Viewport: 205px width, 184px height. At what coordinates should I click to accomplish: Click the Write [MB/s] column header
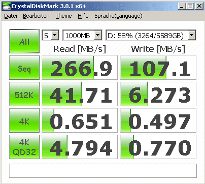point(158,49)
